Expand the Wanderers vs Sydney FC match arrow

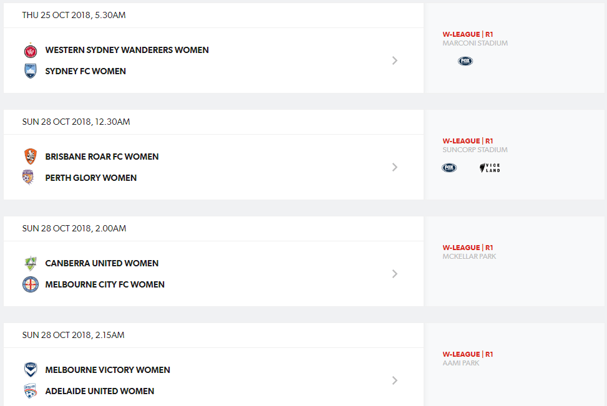[394, 60]
